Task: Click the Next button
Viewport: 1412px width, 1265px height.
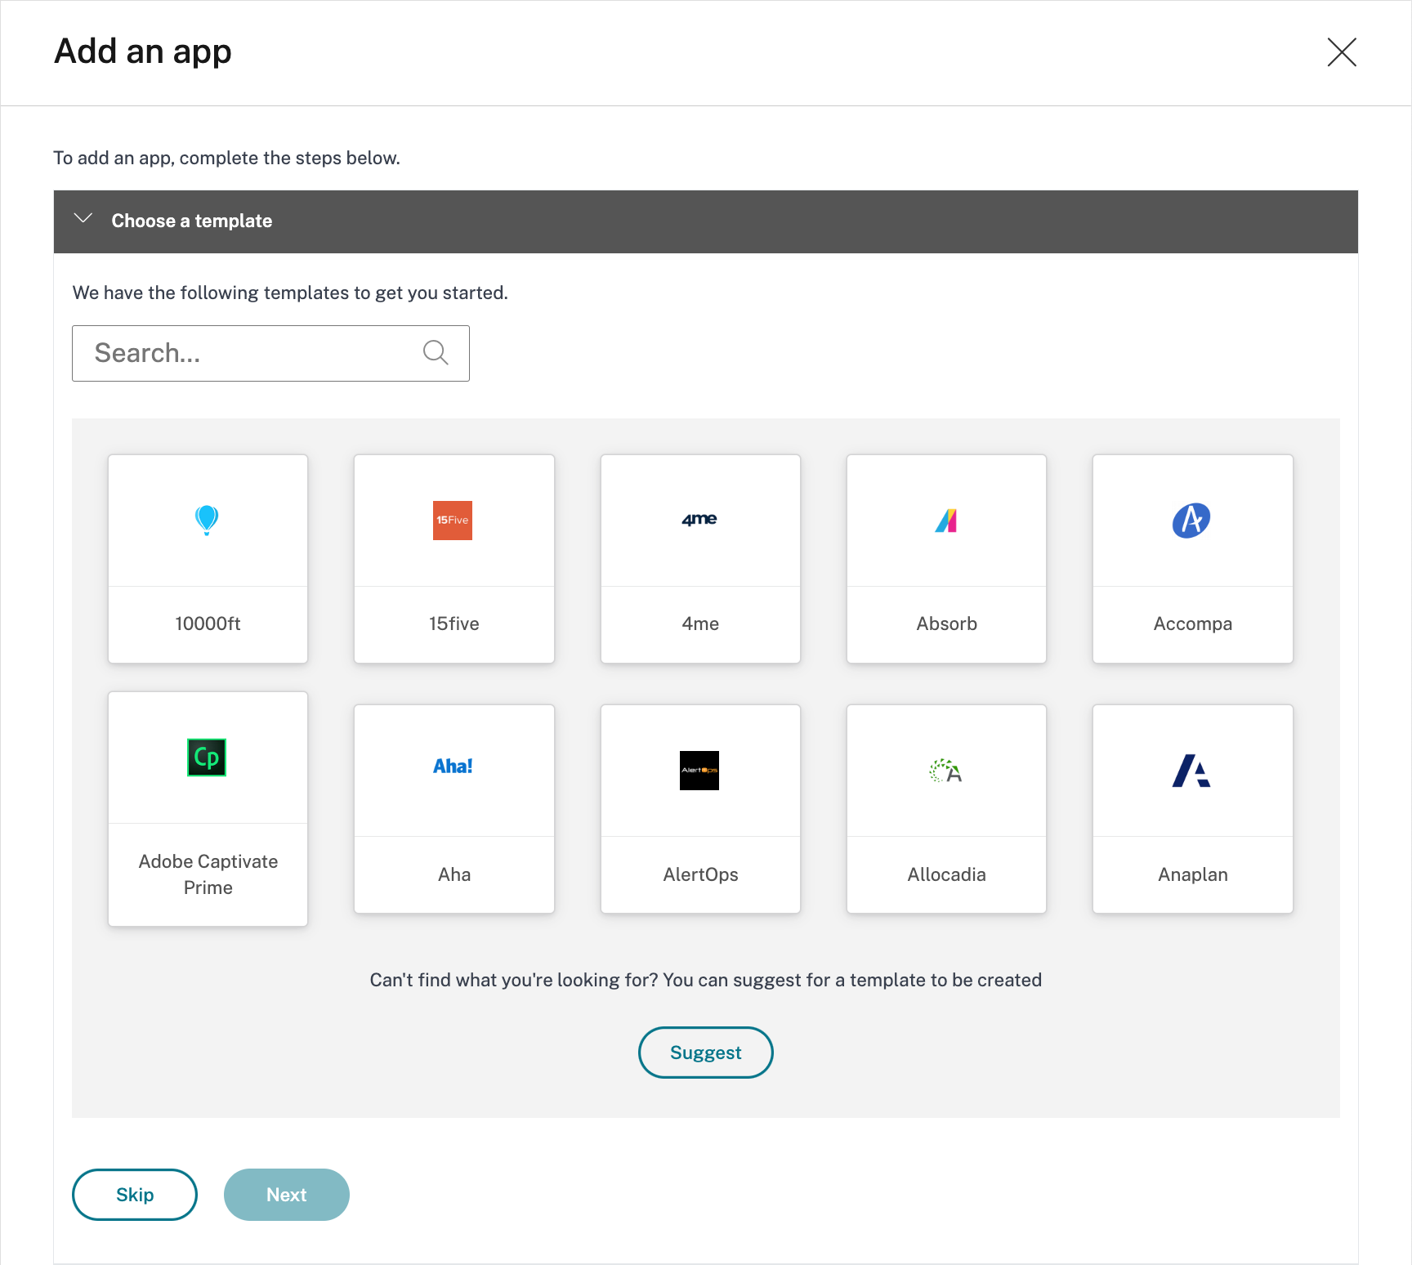Action: [x=287, y=1195]
